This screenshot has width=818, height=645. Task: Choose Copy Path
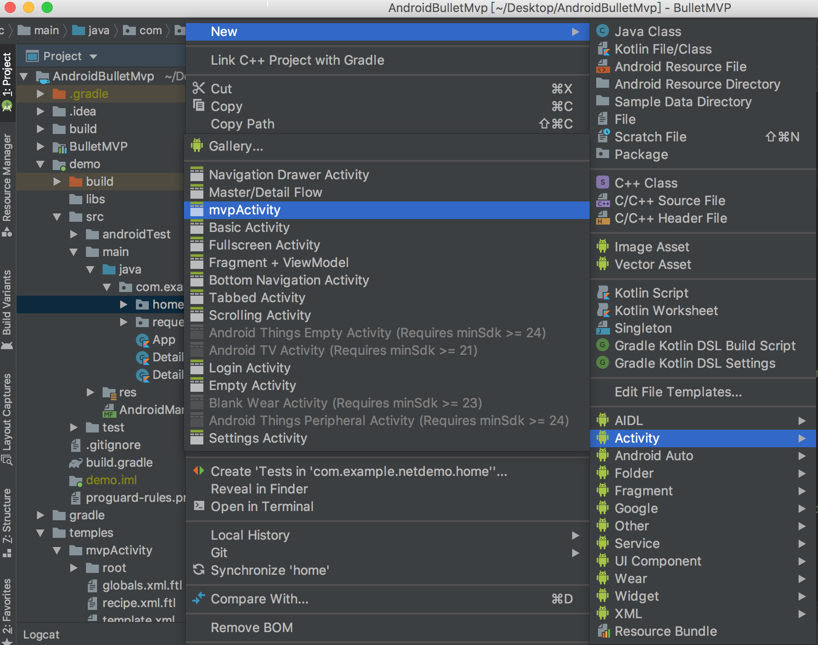click(x=387, y=124)
